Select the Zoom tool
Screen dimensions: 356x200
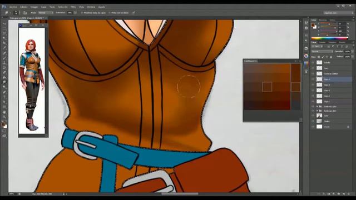(x=4, y=117)
